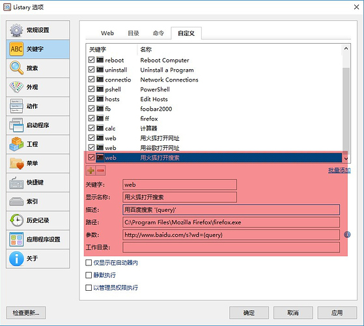Click the green plus add keyword icon
364x326 pixels.
click(x=91, y=171)
